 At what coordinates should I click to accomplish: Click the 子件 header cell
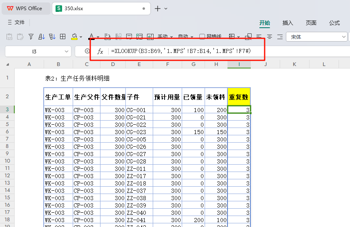(139, 97)
